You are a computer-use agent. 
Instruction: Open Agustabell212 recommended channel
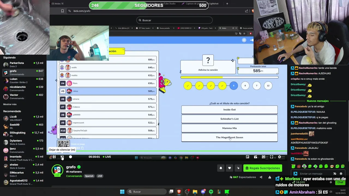tap(23, 182)
